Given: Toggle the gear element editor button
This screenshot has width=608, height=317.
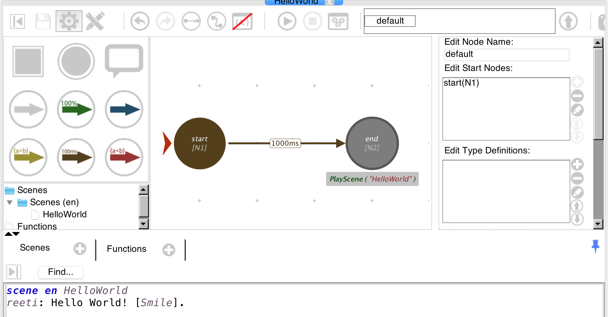Looking at the screenshot, I should tap(69, 21).
